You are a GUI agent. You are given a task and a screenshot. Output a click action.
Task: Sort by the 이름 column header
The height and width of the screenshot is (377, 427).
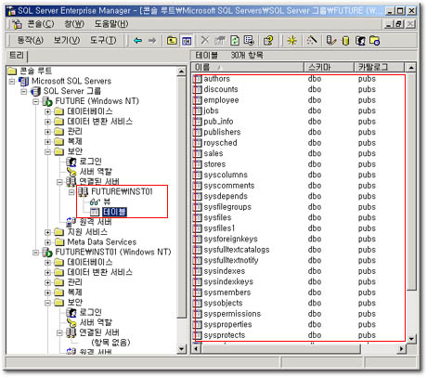(x=248, y=67)
